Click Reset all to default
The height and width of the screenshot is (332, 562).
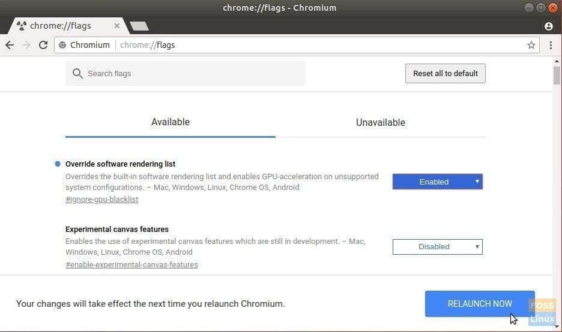[x=446, y=73]
